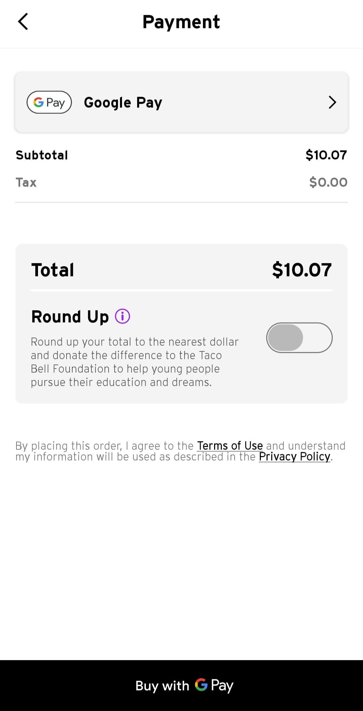Screen dimensions: 363x711
Task: Click the Google G logo in the buy button
Action: click(201, 685)
